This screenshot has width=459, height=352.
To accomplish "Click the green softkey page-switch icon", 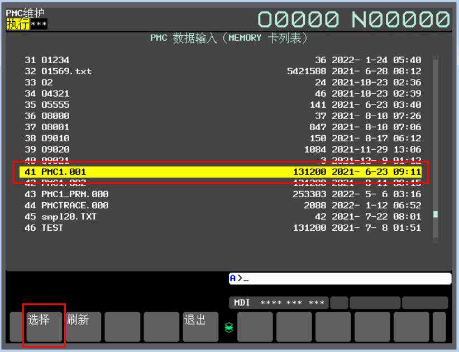I will tap(228, 328).
